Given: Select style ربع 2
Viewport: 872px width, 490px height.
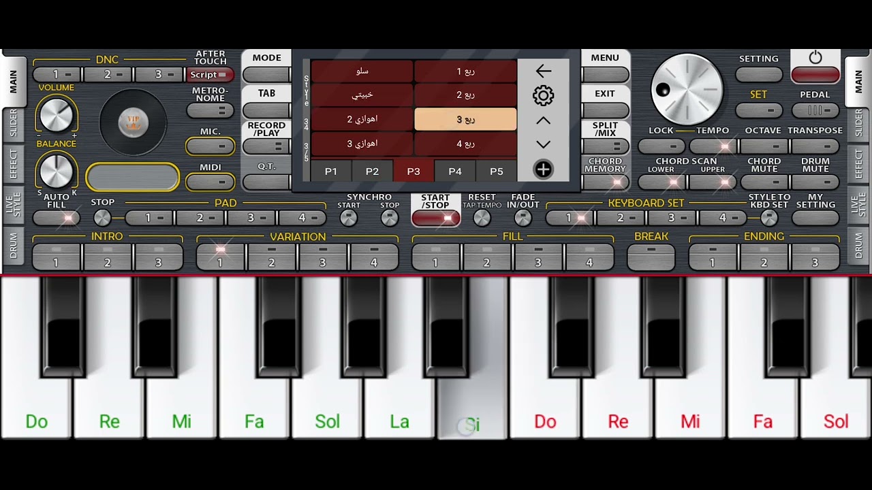Looking at the screenshot, I should (x=465, y=95).
